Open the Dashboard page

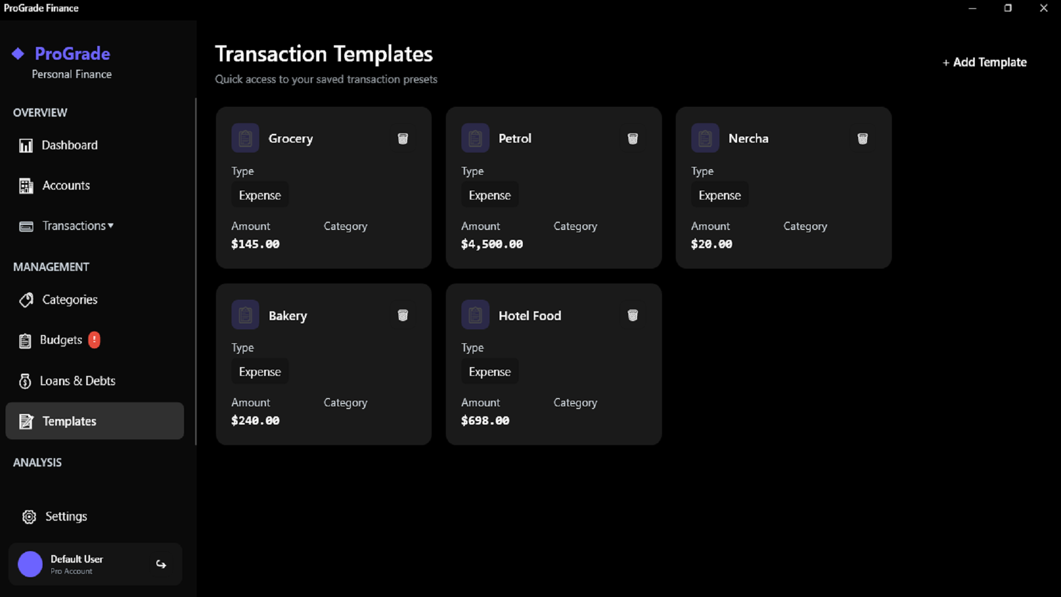point(69,145)
